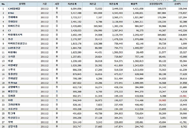Open the KT&G stock link
This screenshot has width=189, height=128.
pos(11,13)
